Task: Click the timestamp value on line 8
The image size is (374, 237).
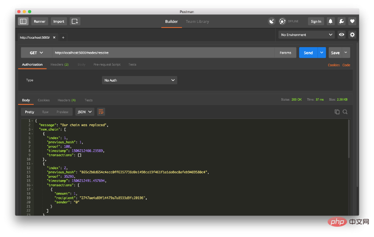Action: click(87, 151)
